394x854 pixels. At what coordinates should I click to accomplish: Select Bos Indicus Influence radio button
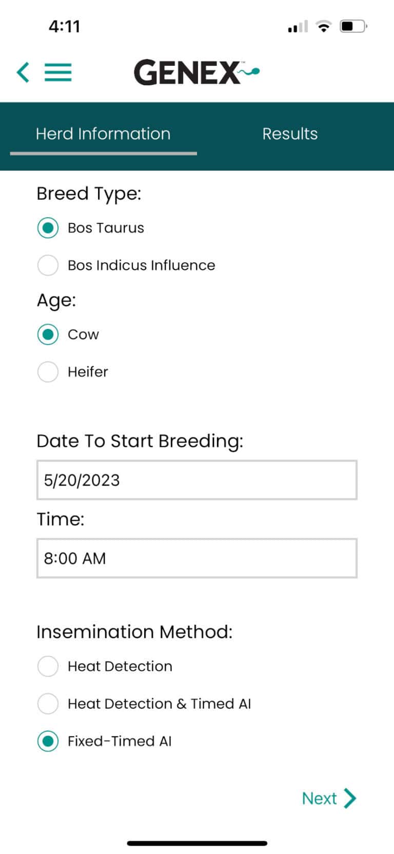pos(48,265)
